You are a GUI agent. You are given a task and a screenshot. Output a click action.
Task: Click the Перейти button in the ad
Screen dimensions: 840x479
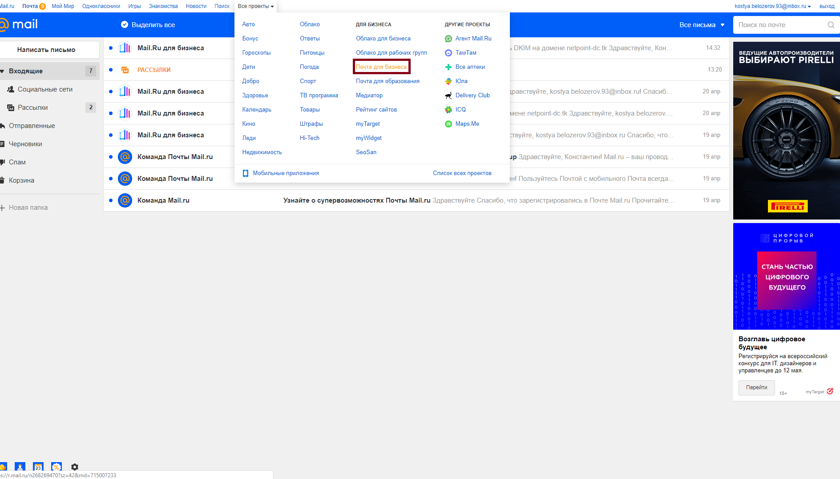pyautogui.click(x=756, y=387)
